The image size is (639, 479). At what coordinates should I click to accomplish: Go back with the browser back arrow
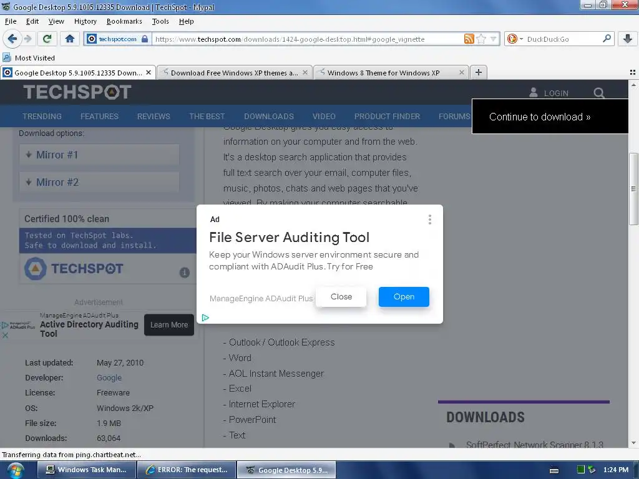click(12, 39)
